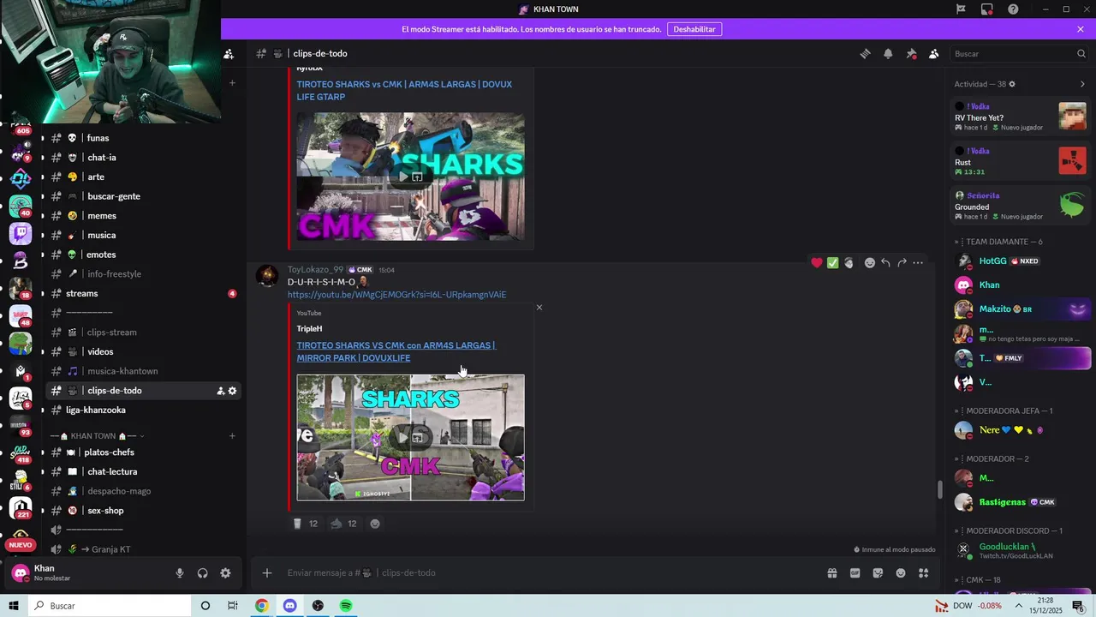1096x617 pixels.
Task: Create channel with plus next to KHAN TOWN category
Action: tap(232, 436)
